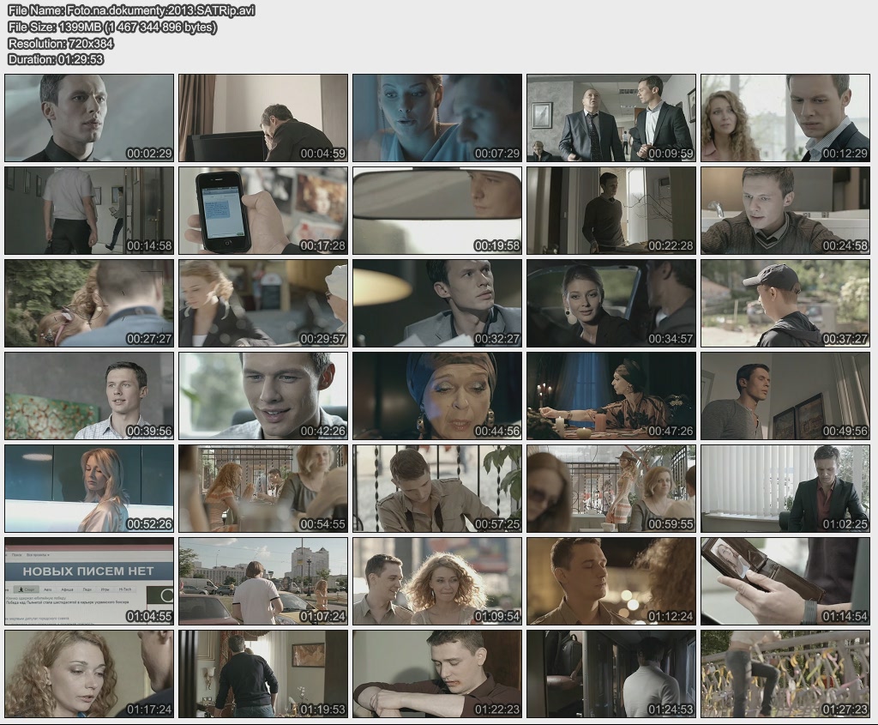Click the man at laptop frame 00:04:59

click(263, 118)
